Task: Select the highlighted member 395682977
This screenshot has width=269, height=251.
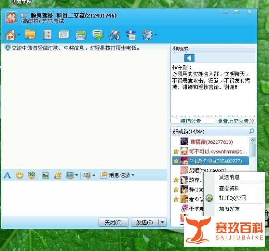Action: pyautogui.click(x=211, y=161)
